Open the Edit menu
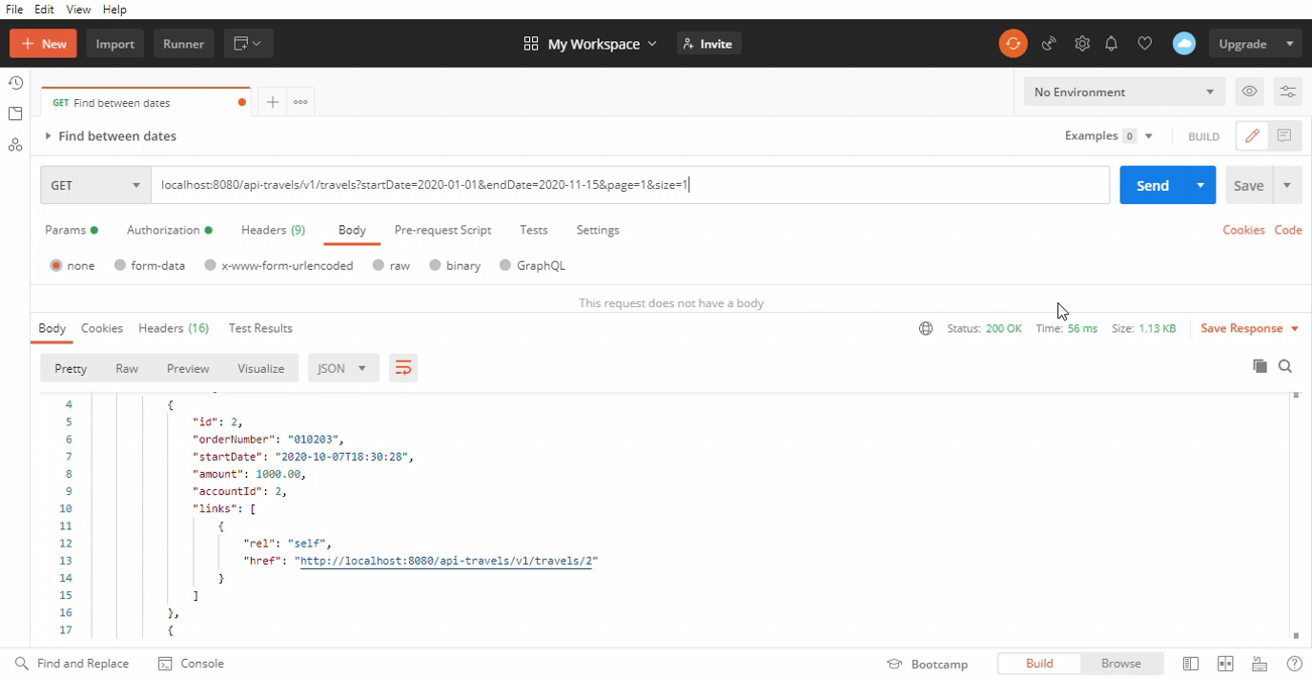Image resolution: width=1312 pixels, height=679 pixels. tap(44, 10)
